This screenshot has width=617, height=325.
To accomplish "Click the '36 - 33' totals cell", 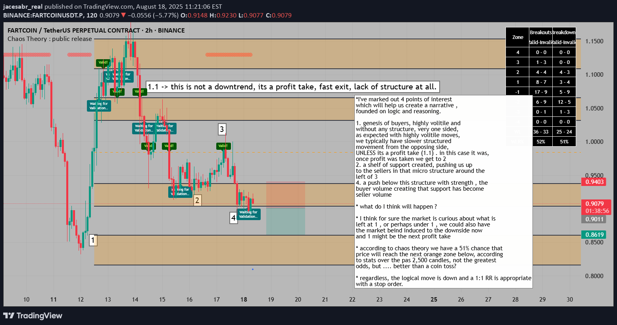I will click(541, 132).
